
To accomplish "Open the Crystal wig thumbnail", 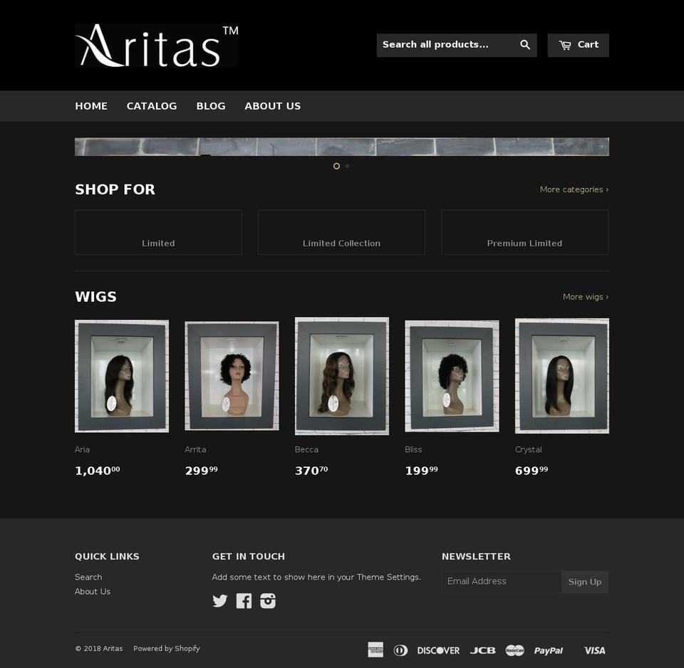I will (562, 376).
